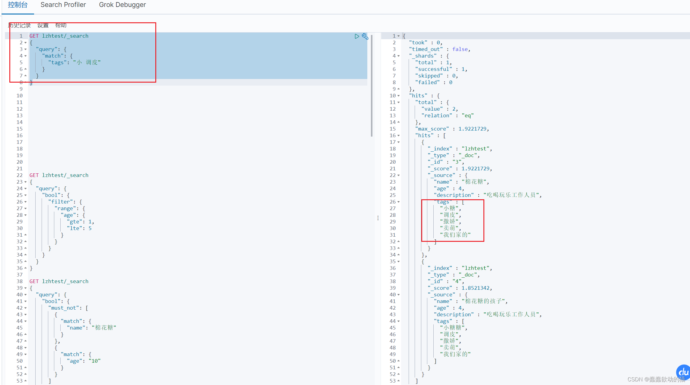Open the wrench actions menu
This screenshot has width=690, height=385.
365,36
